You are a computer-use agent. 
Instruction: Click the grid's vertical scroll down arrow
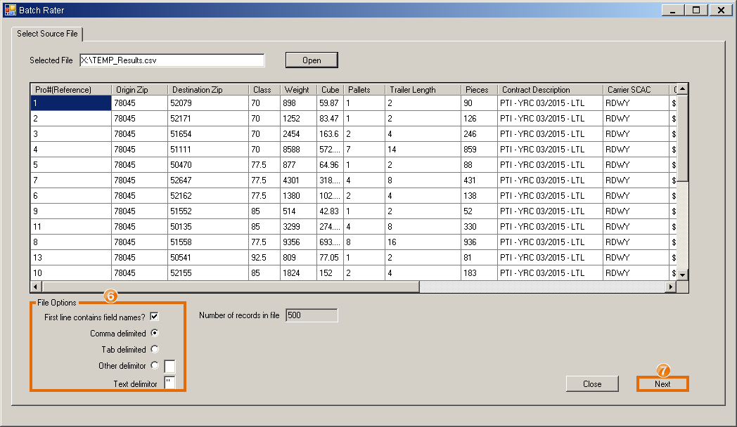pos(682,275)
